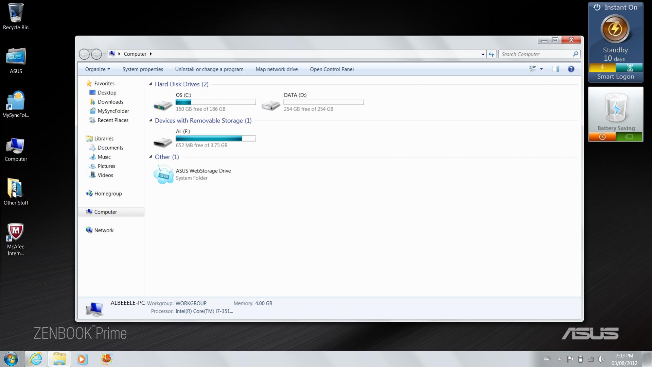The height and width of the screenshot is (367, 652).
Task: Open the Windows Start orb
Action: (11, 359)
